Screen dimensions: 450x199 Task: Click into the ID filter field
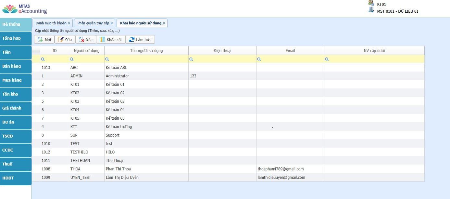[x=55, y=59]
